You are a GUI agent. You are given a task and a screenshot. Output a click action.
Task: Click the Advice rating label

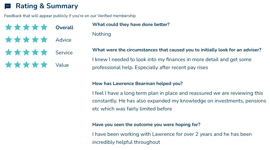(x=64, y=40)
